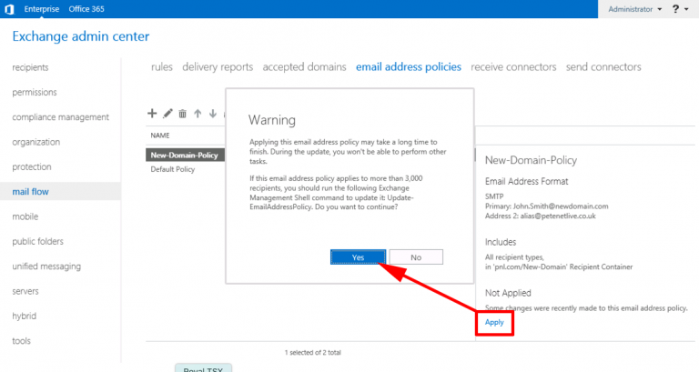Viewport: 699px width, 372px height.
Task: Click the '1 selected of 2 total' status text
Action: click(312, 352)
